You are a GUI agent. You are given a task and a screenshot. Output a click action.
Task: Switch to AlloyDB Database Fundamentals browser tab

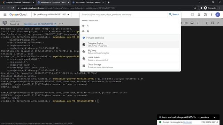[18, 2]
